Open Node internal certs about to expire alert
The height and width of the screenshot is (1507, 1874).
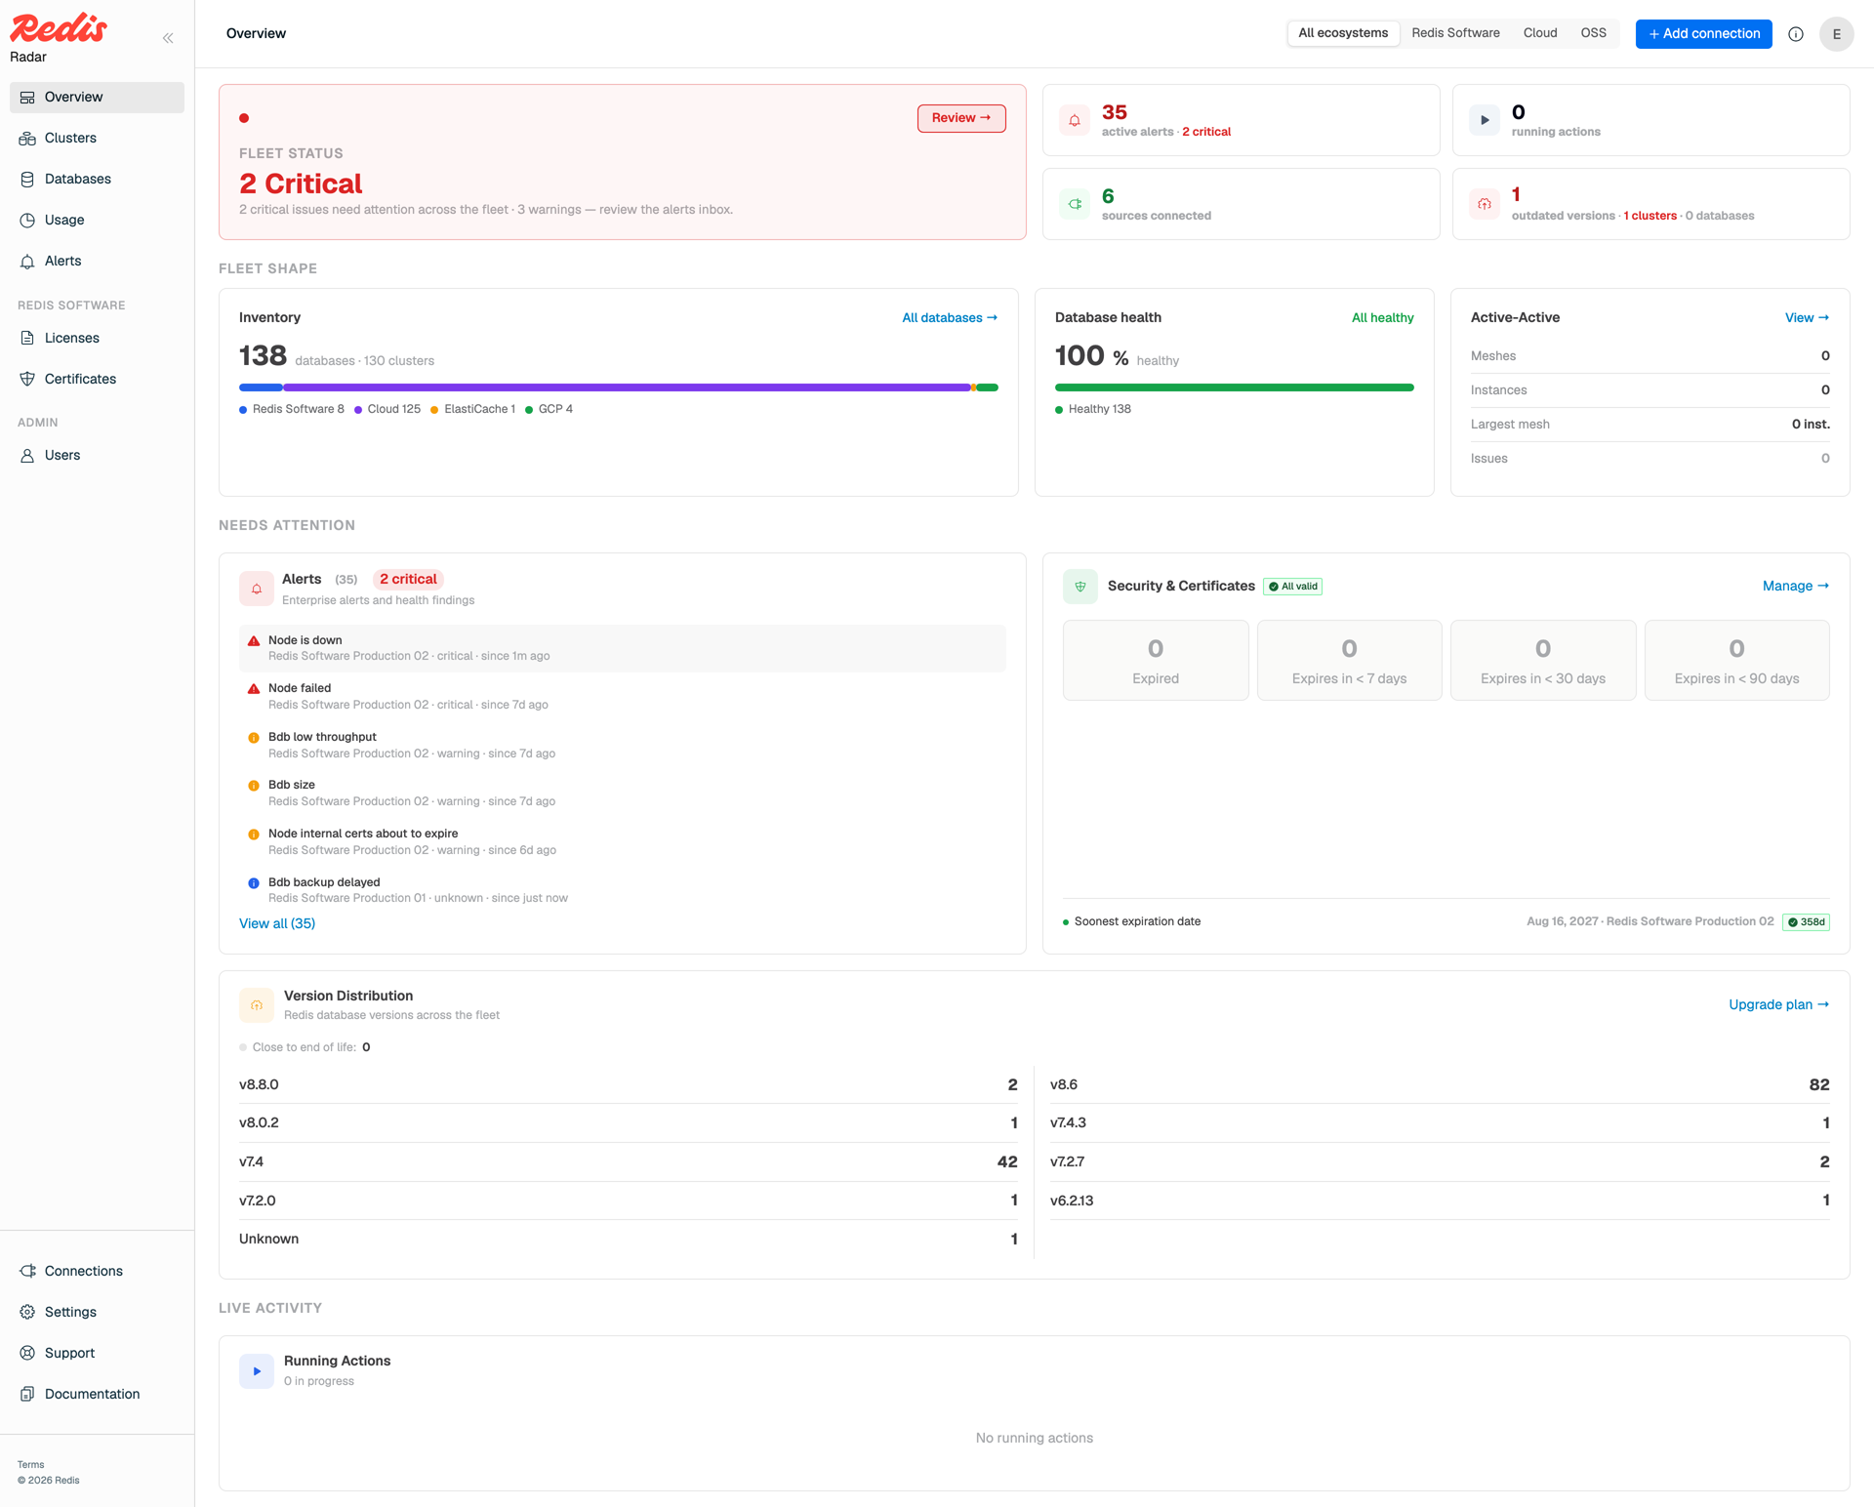[623, 841]
